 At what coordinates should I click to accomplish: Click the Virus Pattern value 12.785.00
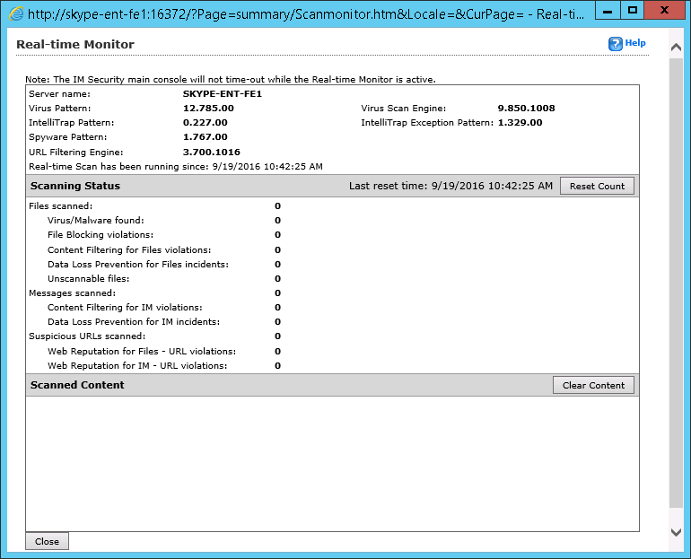coord(208,108)
